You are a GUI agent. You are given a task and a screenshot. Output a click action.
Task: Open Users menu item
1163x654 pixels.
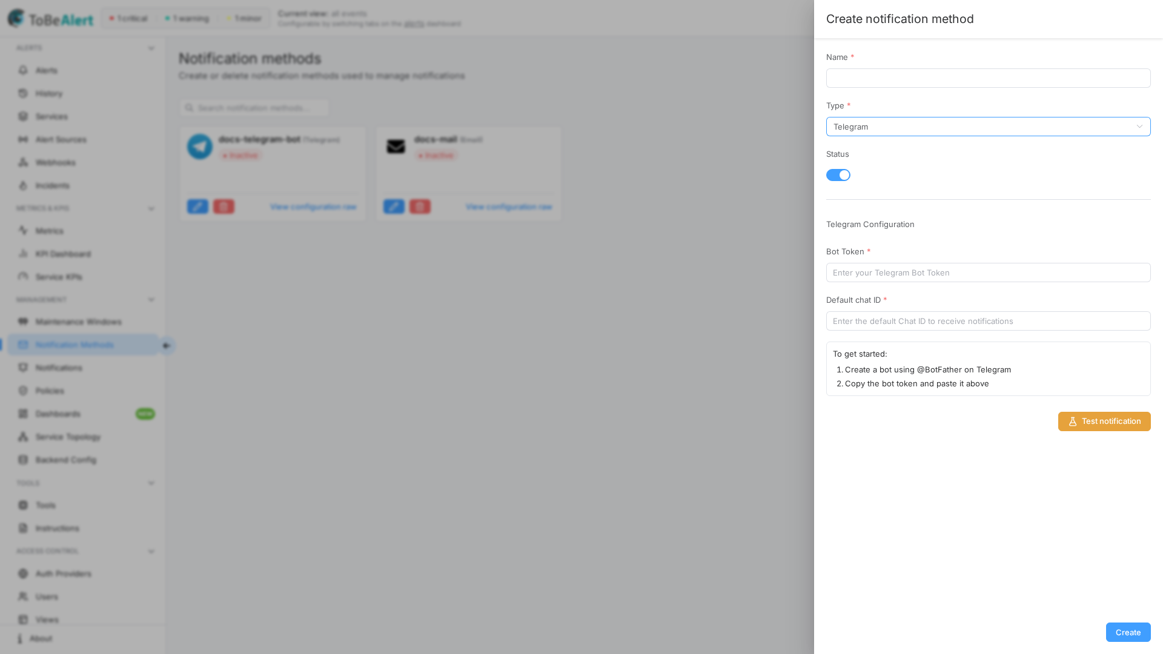[x=82, y=596]
